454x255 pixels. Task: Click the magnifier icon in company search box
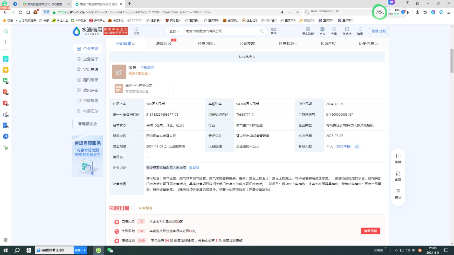[262, 31]
